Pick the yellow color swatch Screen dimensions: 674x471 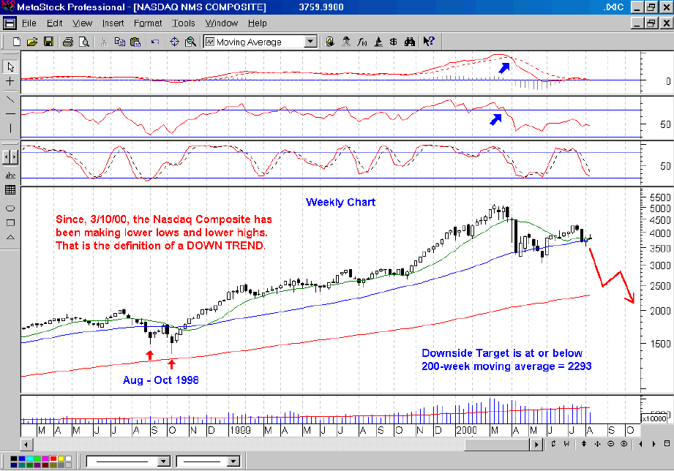click(x=61, y=459)
